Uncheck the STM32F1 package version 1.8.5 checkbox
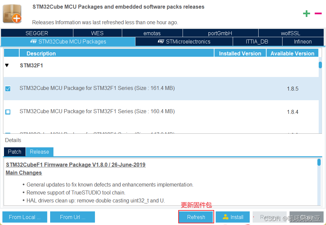 tap(8, 89)
